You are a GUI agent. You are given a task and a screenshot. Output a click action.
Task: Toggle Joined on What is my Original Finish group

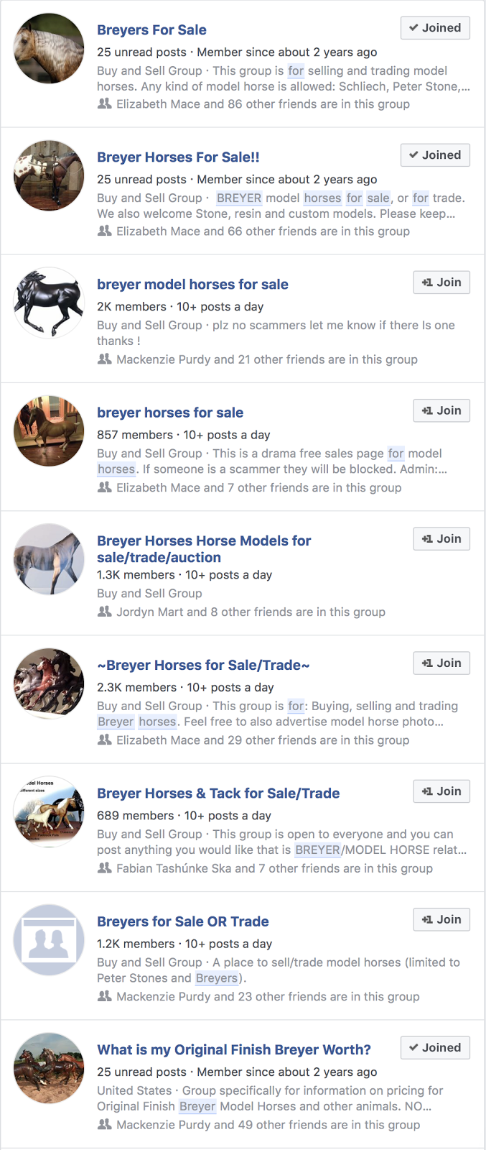(435, 1048)
